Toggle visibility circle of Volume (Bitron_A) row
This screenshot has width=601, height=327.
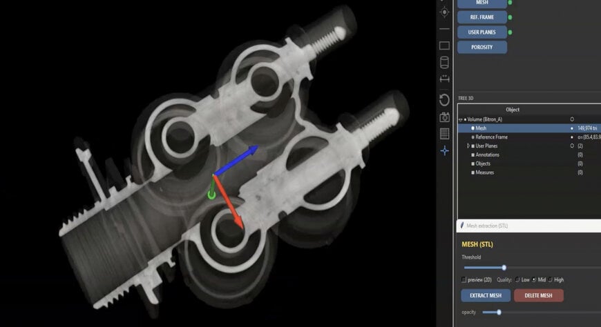(572, 119)
